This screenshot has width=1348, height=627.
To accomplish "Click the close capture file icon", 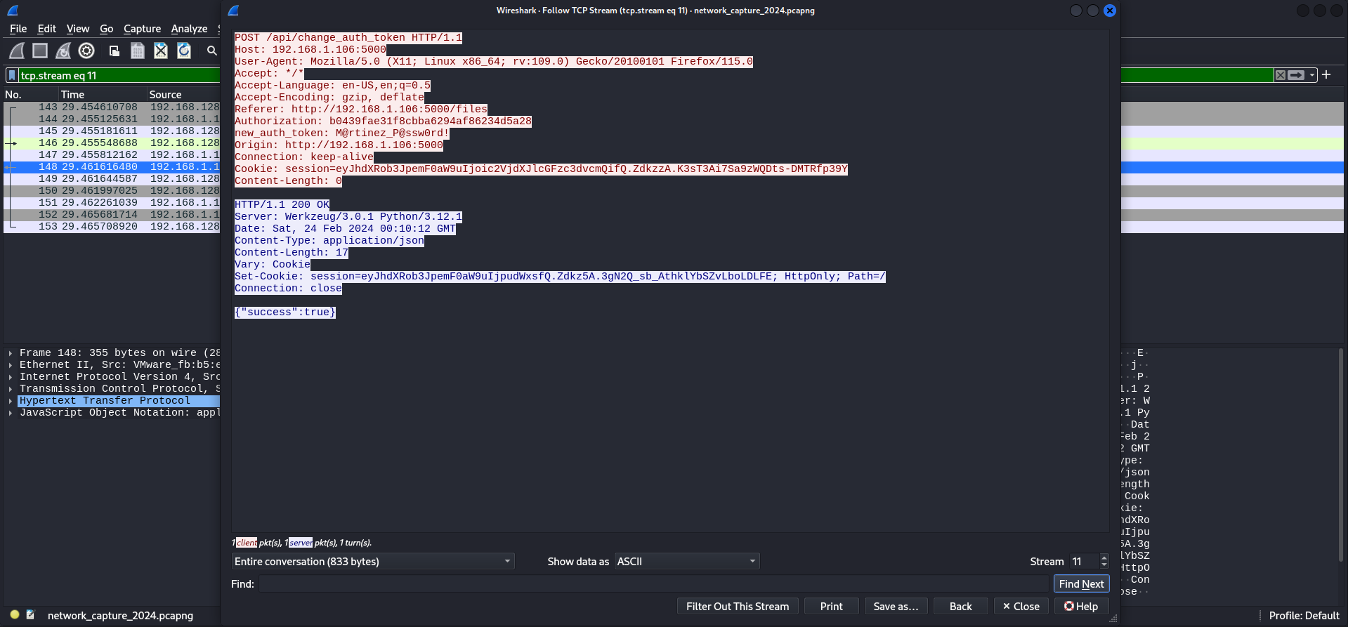I will point(161,51).
